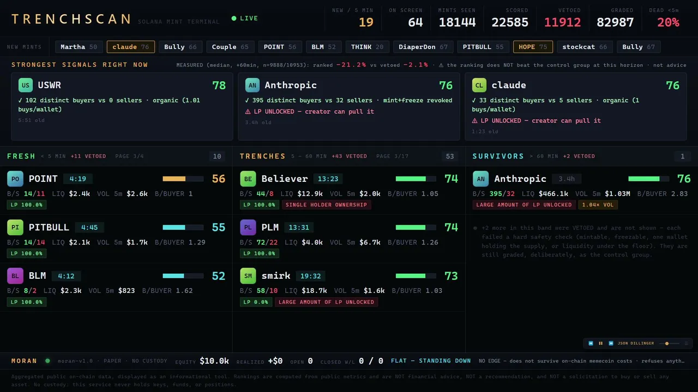Click smirk's 'LARGE AMOUNT OF LP UNLOCKED' tag
Screen dimensions: 698x392
326,302
